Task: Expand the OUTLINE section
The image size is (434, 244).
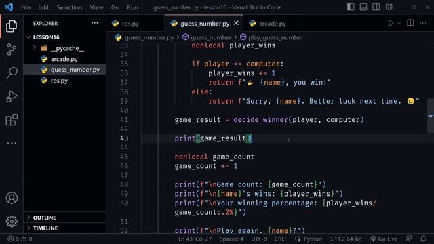Action: point(65,218)
